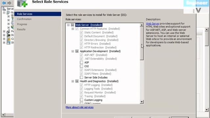Click the Configuration icon in Server Manager tree
This screenshot has height=118, width=210.
[x=9, y=39]
